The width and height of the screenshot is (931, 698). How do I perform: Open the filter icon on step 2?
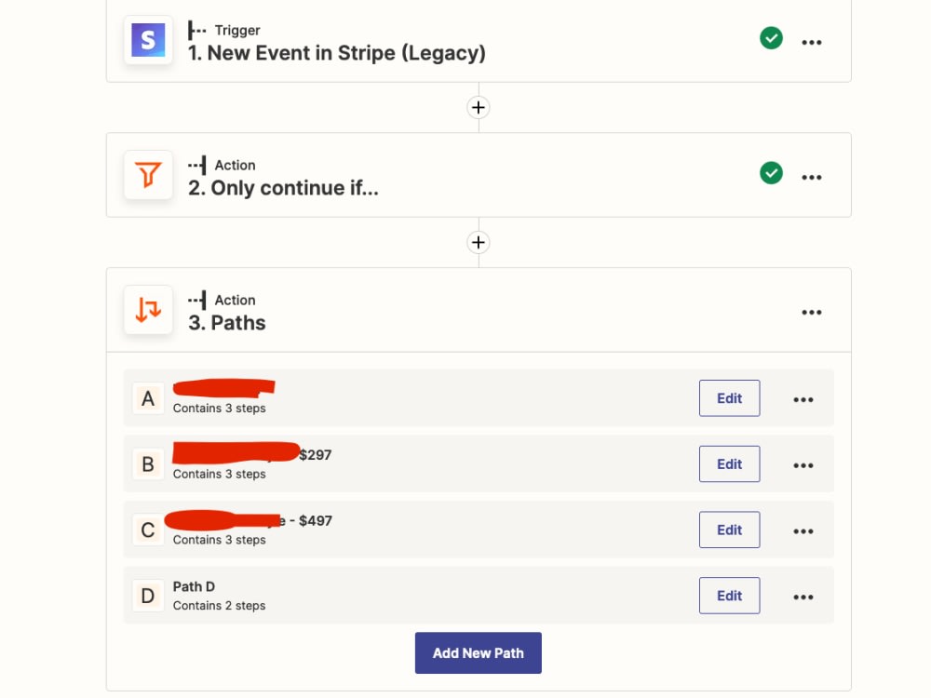click(x=148, y=175)
